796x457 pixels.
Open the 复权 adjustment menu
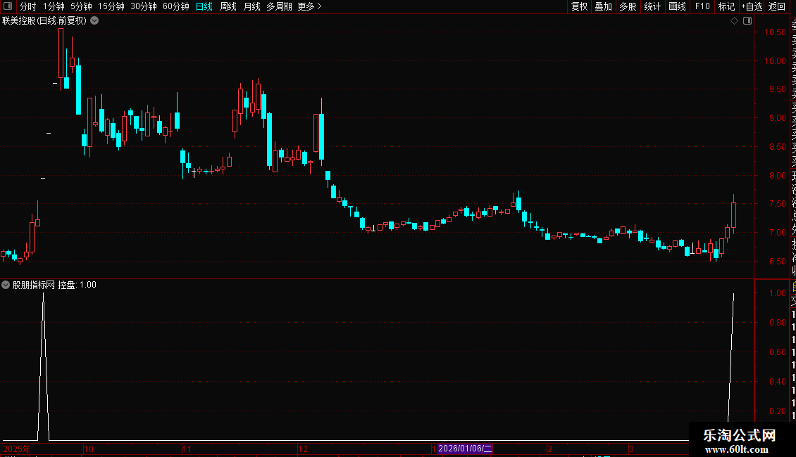579,6
